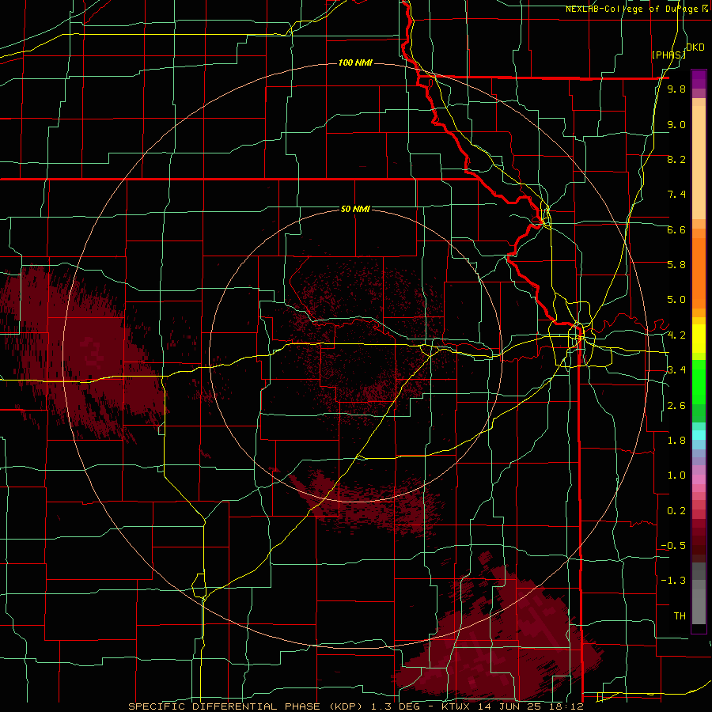Image resolution: width=712 pixels, height=712 pixels.
Task: Pick the light peach segment of color bar
Action: coord(699,162)
